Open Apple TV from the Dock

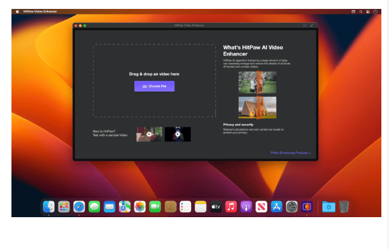pyautogui.click(x=216, y=206)
